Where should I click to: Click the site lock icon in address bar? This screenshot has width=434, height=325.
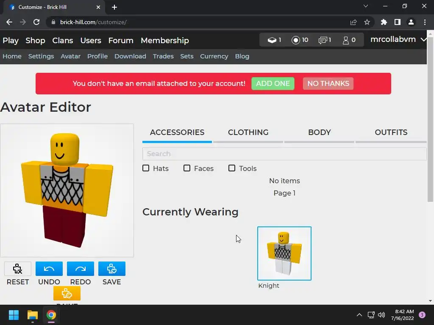[x=53, y=22]
